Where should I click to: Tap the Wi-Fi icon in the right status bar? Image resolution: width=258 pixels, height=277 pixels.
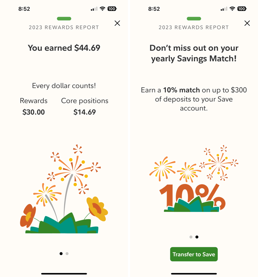[232, 9]
